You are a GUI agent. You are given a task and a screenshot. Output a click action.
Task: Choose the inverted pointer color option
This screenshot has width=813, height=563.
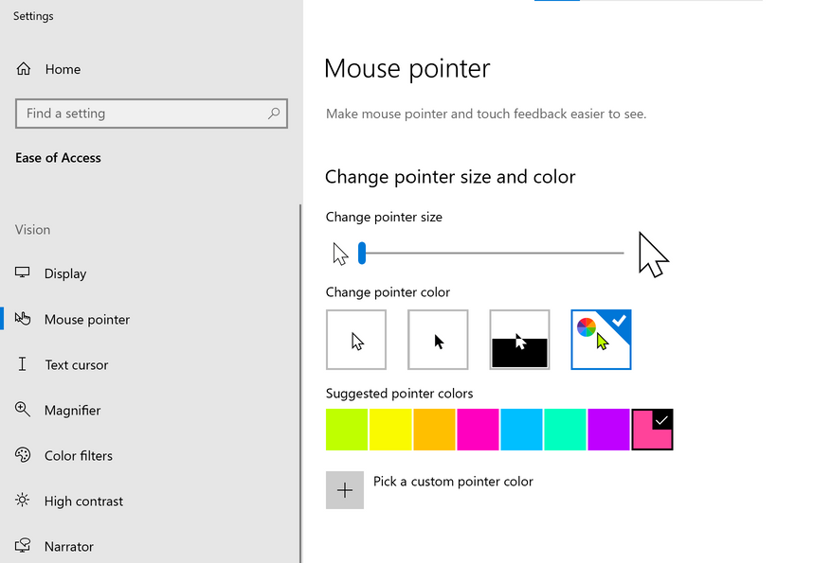pos(519,340)
